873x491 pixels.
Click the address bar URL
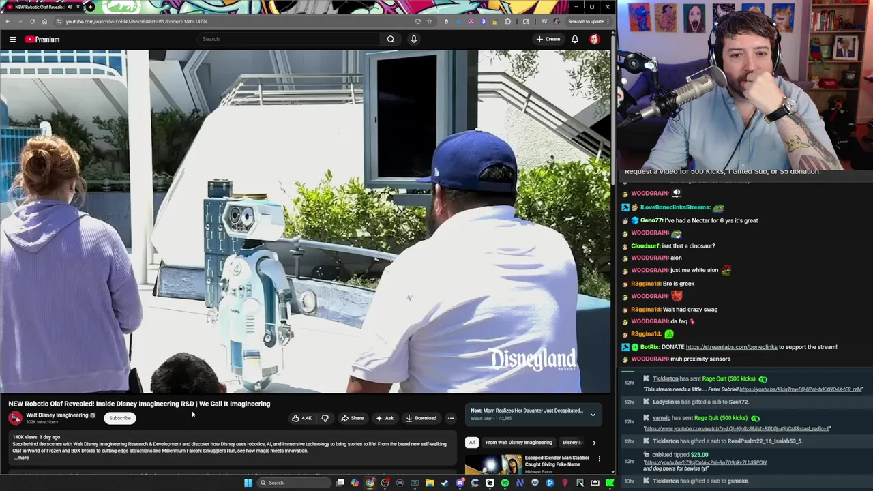coord(136,21)
